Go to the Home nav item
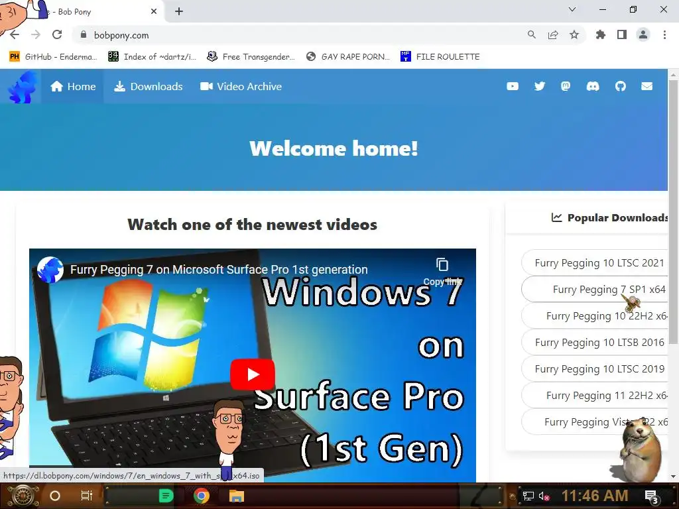The height and width of the screenshot is (509, 679). [x=73, y=86]
